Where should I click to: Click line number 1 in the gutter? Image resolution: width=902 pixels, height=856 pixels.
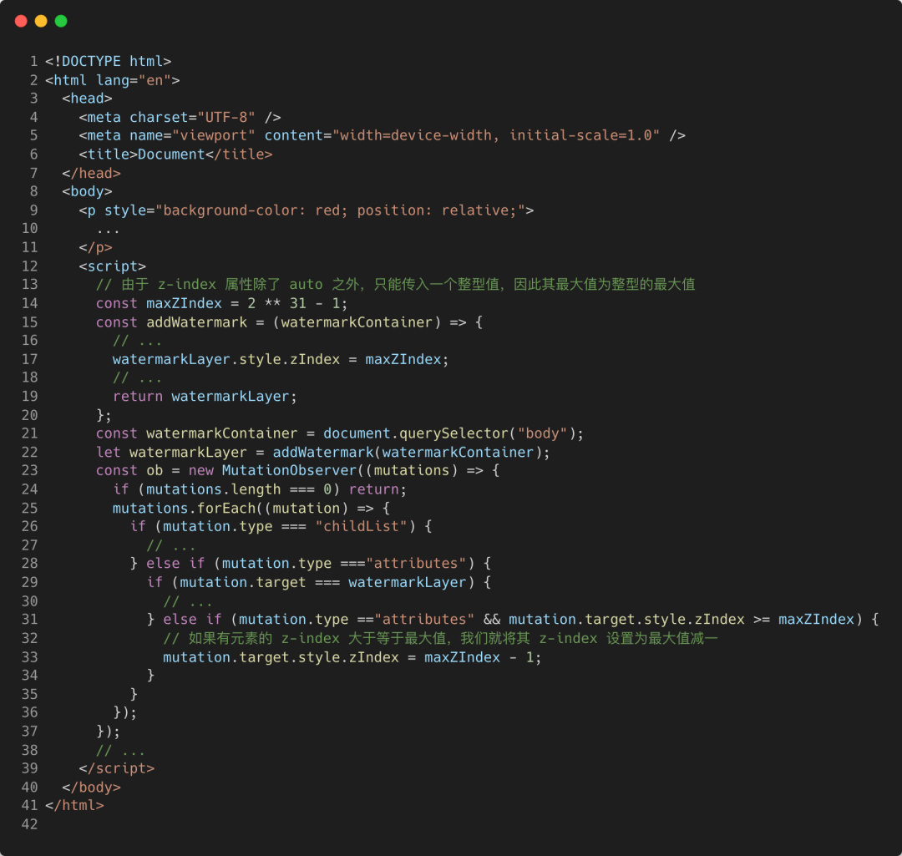coord(34,62)
